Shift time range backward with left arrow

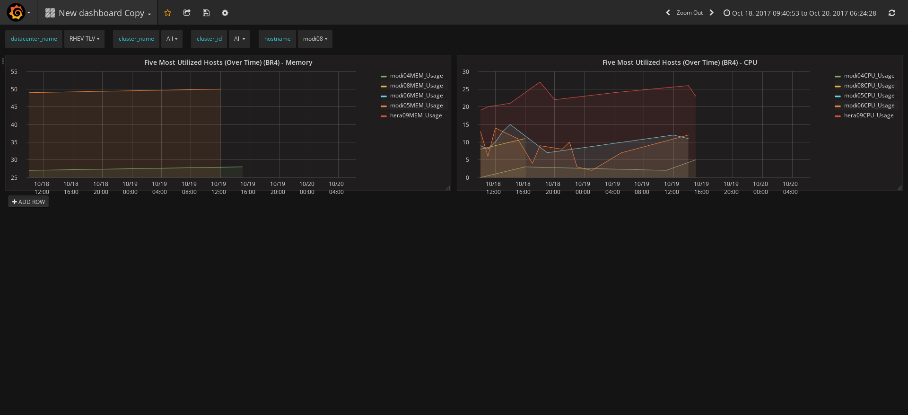668,13
